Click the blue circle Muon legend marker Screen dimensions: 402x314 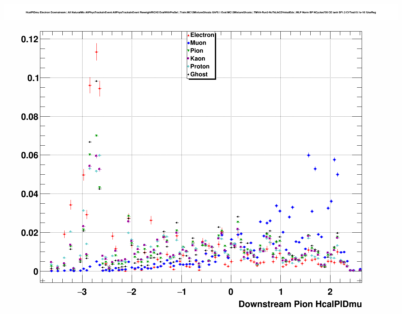(188, 43)
